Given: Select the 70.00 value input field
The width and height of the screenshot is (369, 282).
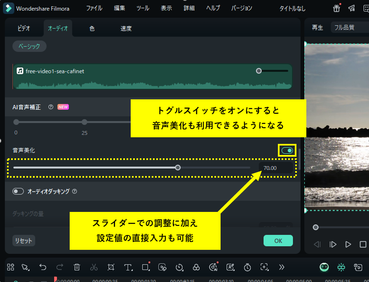Looking at the screenshot, I should (x=275, y=168).
